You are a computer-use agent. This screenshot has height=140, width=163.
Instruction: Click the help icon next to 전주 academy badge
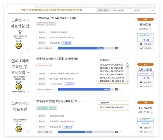pyautogui.click(x=29, y=132)
